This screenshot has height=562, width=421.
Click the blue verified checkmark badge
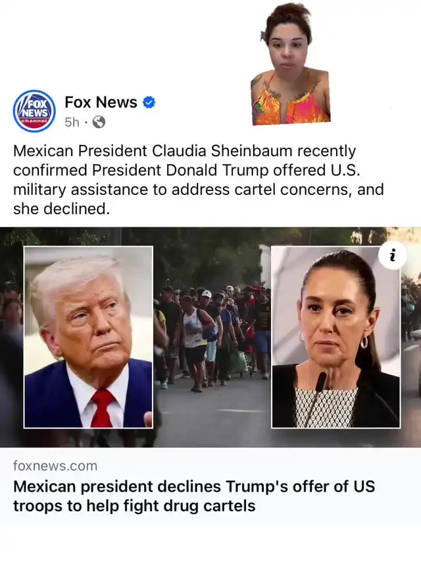[x=149, y=103]
